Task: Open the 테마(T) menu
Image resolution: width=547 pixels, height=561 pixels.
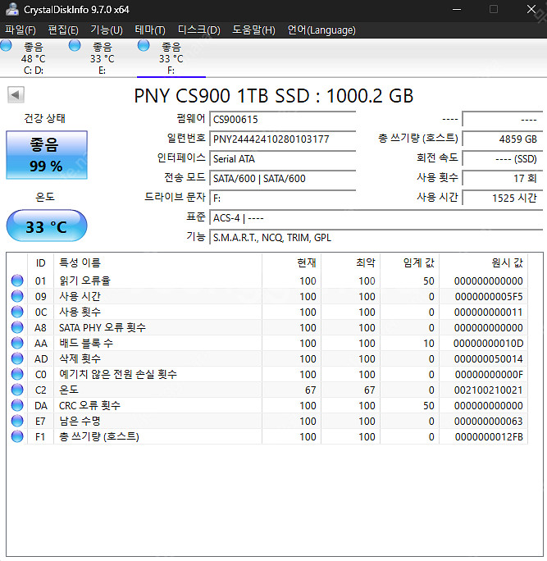Action: coord(150,30)
